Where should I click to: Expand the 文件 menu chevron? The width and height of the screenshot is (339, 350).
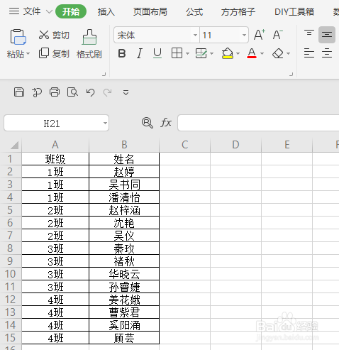pos(49,11)
